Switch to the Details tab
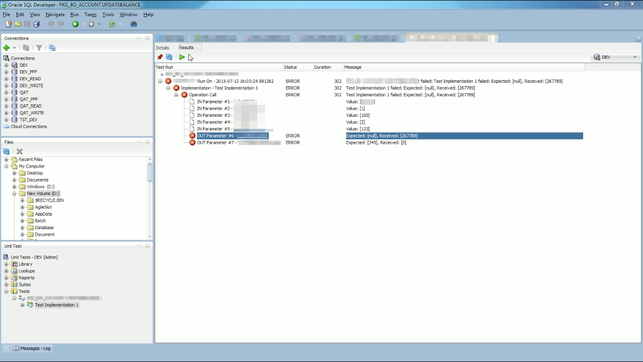Screen dimensions: 643x362 click(162, 48)
